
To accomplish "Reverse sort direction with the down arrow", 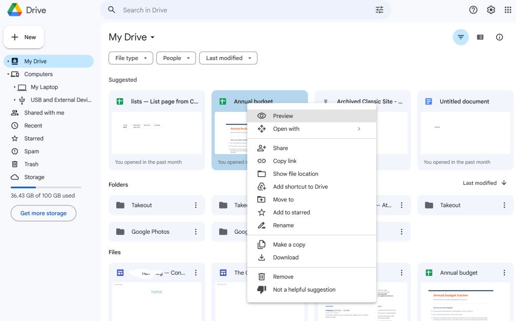I will pos(504,183).
